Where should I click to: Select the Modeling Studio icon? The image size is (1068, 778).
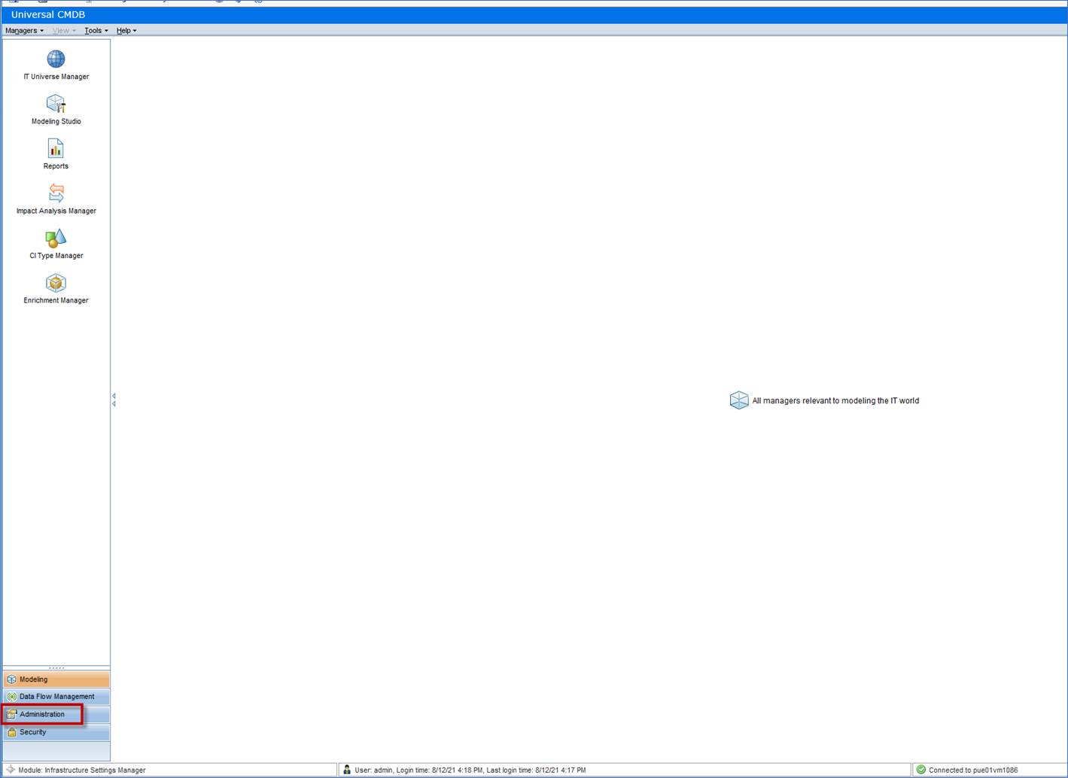56,105
